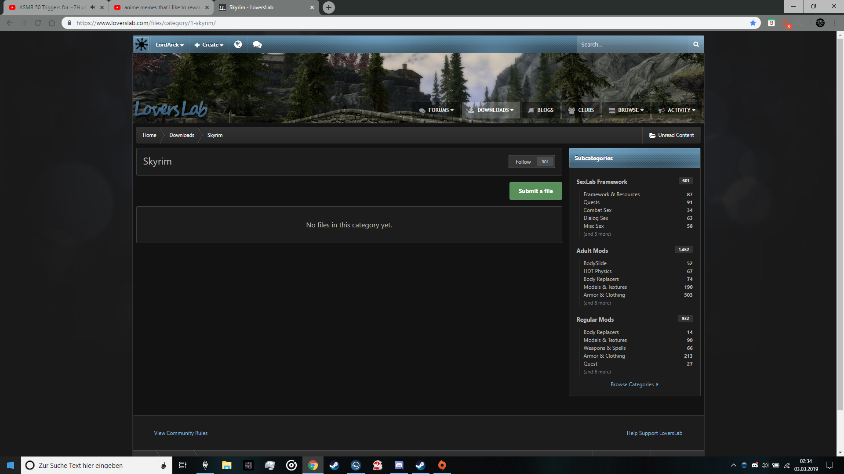
Task: Open the Unread Content link
Action: coord(671,135)
